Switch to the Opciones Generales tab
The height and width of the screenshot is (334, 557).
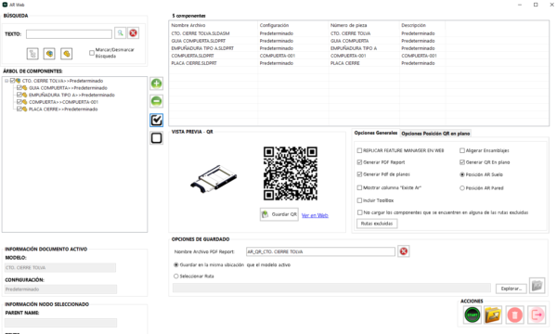pos(376,133)
